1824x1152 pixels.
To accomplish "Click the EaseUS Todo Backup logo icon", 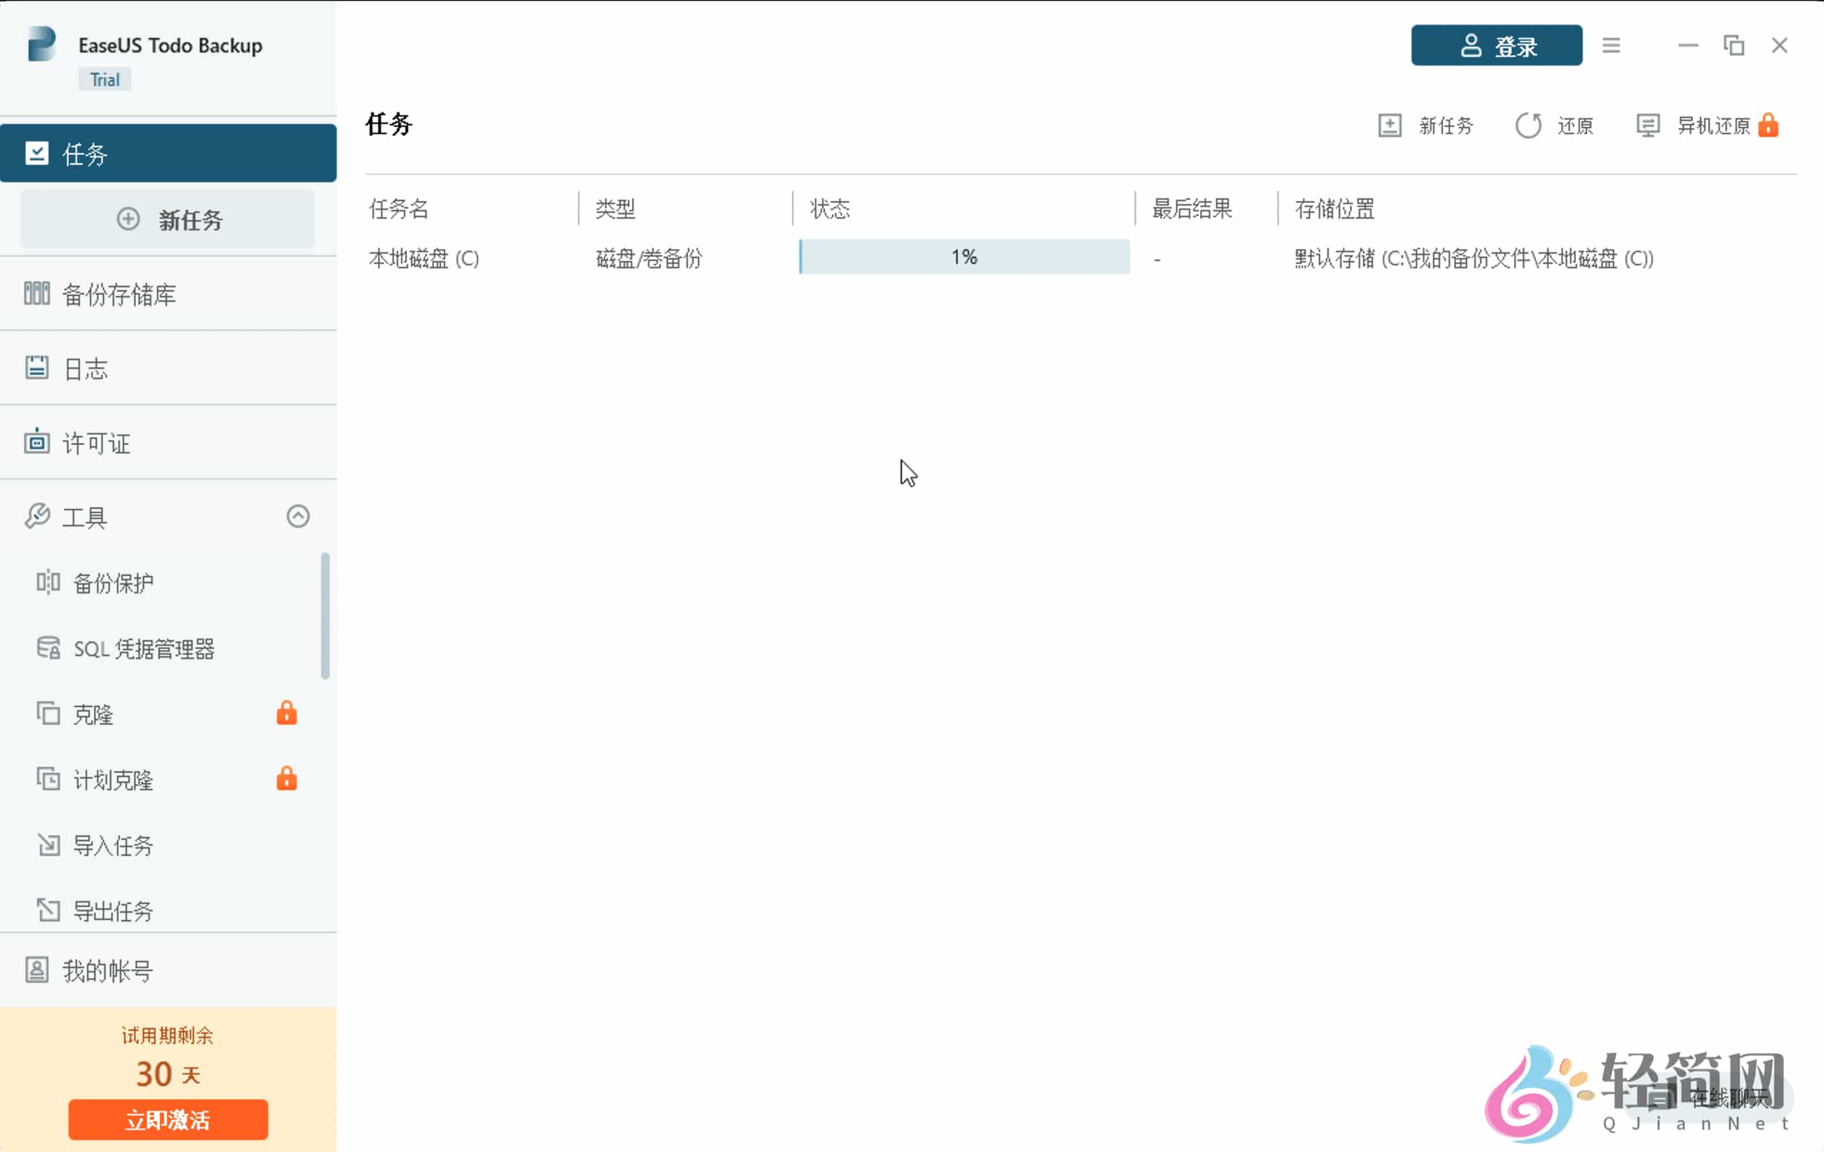I will pos(41,44).
